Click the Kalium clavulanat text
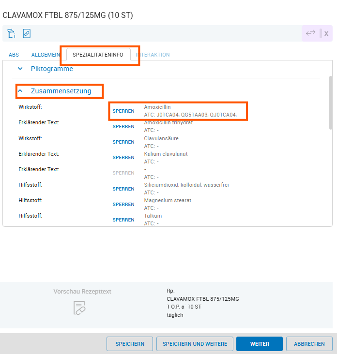Image resolution: width=337 pixels, height=354 pixels. pos(166,154)
